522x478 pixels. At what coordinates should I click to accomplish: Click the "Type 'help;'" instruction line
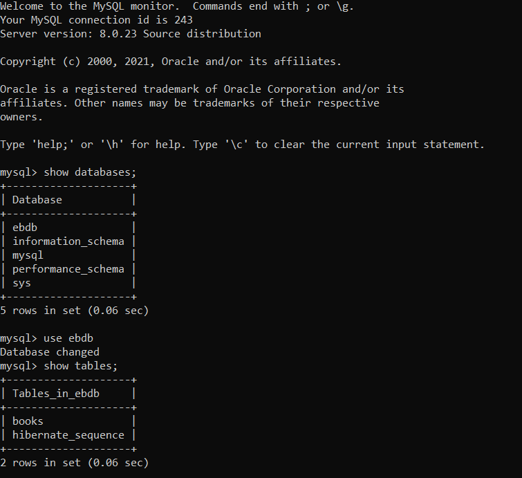[x=242, y=145]
